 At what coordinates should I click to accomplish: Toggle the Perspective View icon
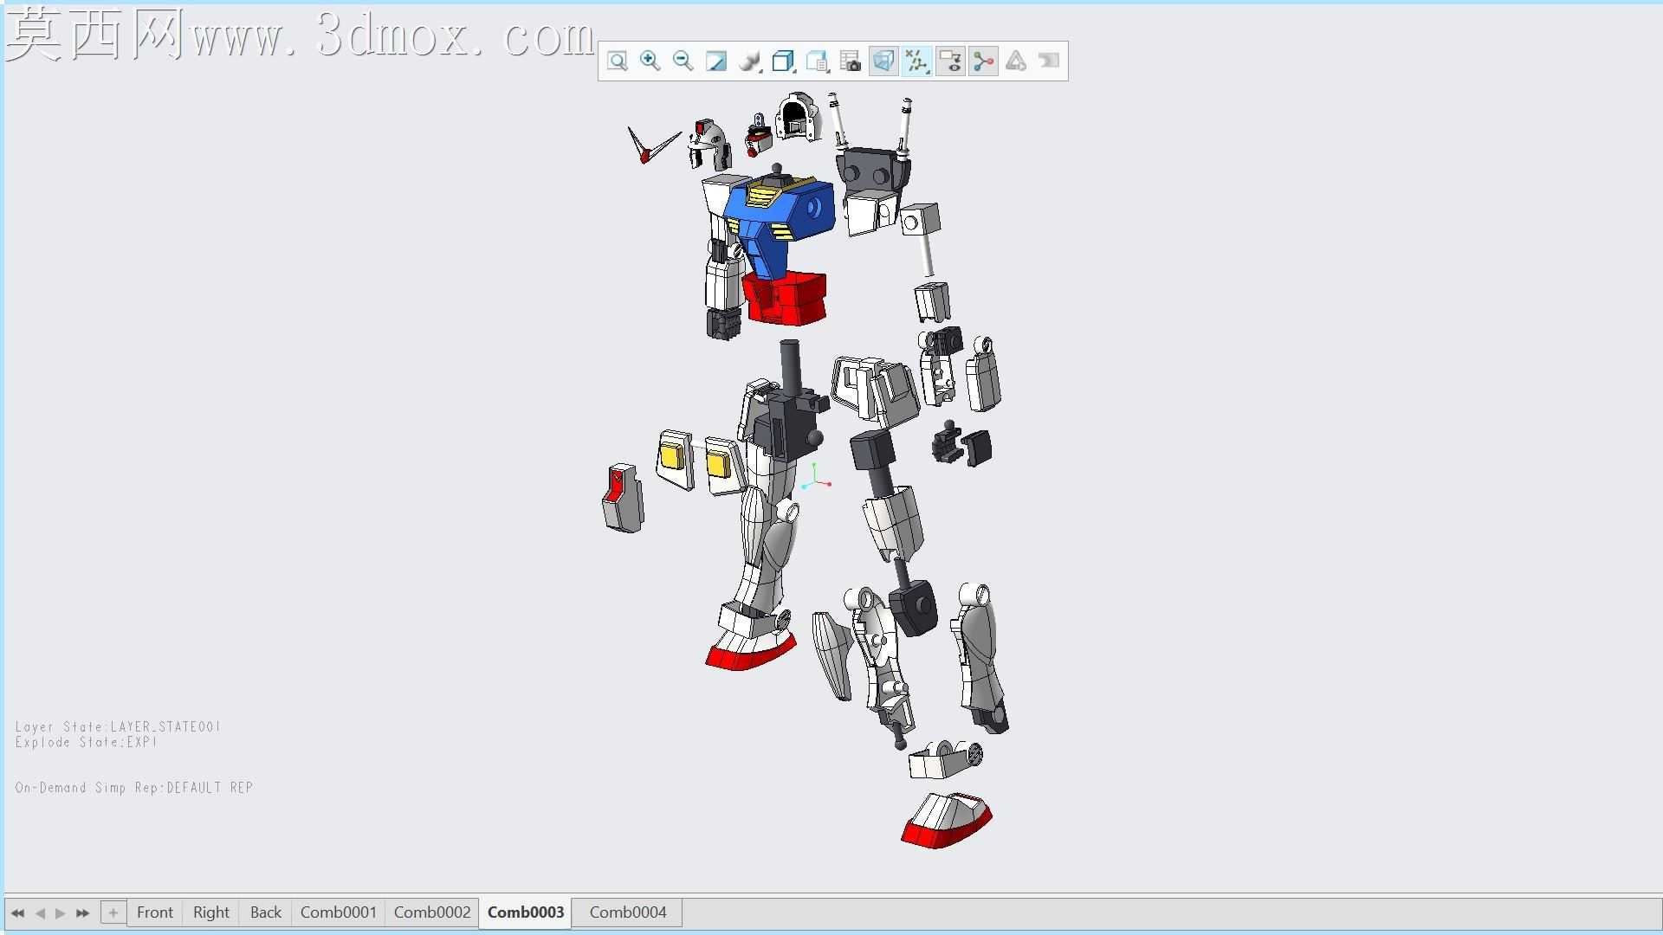[883, 61]
